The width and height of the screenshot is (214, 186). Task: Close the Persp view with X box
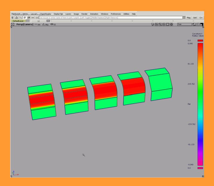coord(13,24)
